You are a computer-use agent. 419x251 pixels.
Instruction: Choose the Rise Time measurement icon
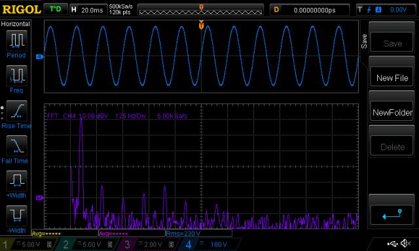tap(16, 110)
